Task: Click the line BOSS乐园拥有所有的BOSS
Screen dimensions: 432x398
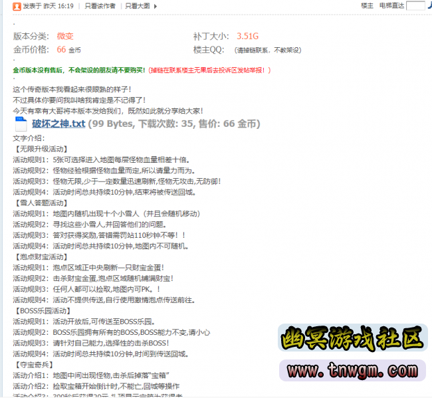Action: tap(111, 332)
